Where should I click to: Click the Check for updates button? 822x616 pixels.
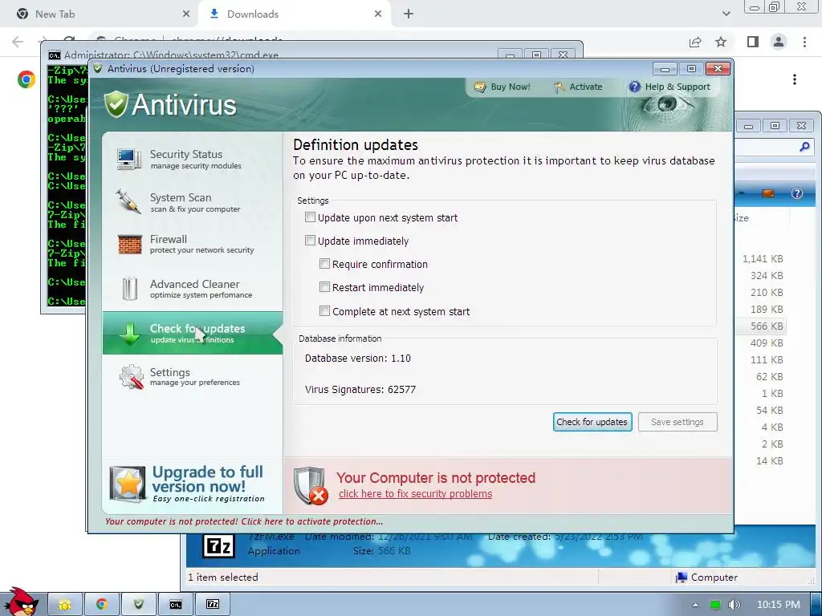pos(592,422)
